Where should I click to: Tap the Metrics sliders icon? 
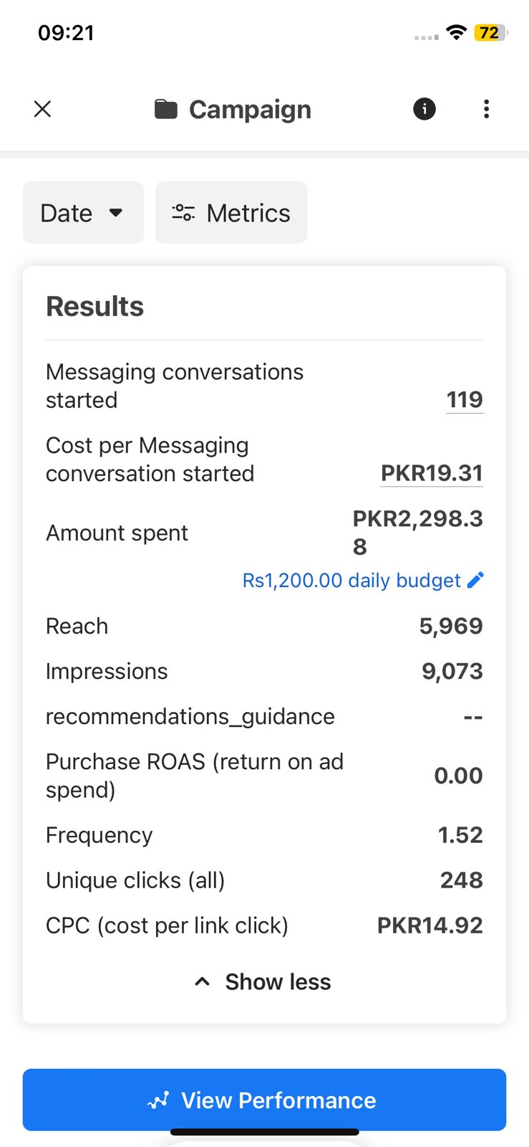click(183, 213)
